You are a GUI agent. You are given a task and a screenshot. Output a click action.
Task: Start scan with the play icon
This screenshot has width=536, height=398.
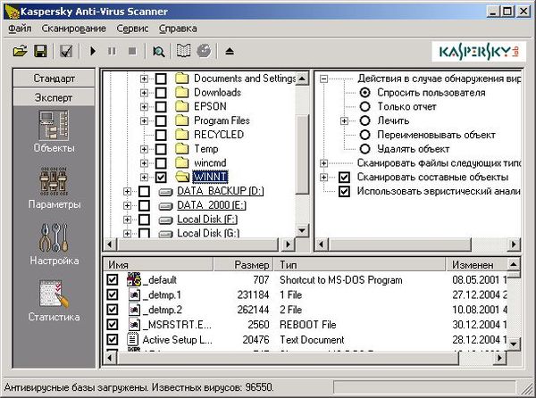click(x=93, y=51)
